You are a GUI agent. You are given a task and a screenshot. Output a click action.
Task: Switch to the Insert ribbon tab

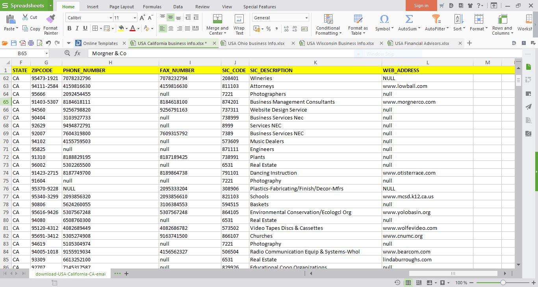click(93, 6)
